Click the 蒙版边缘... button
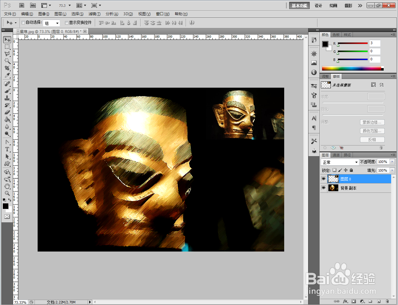Screen dimensions: 398x305 pyautogui.click(x=372, y=122)
